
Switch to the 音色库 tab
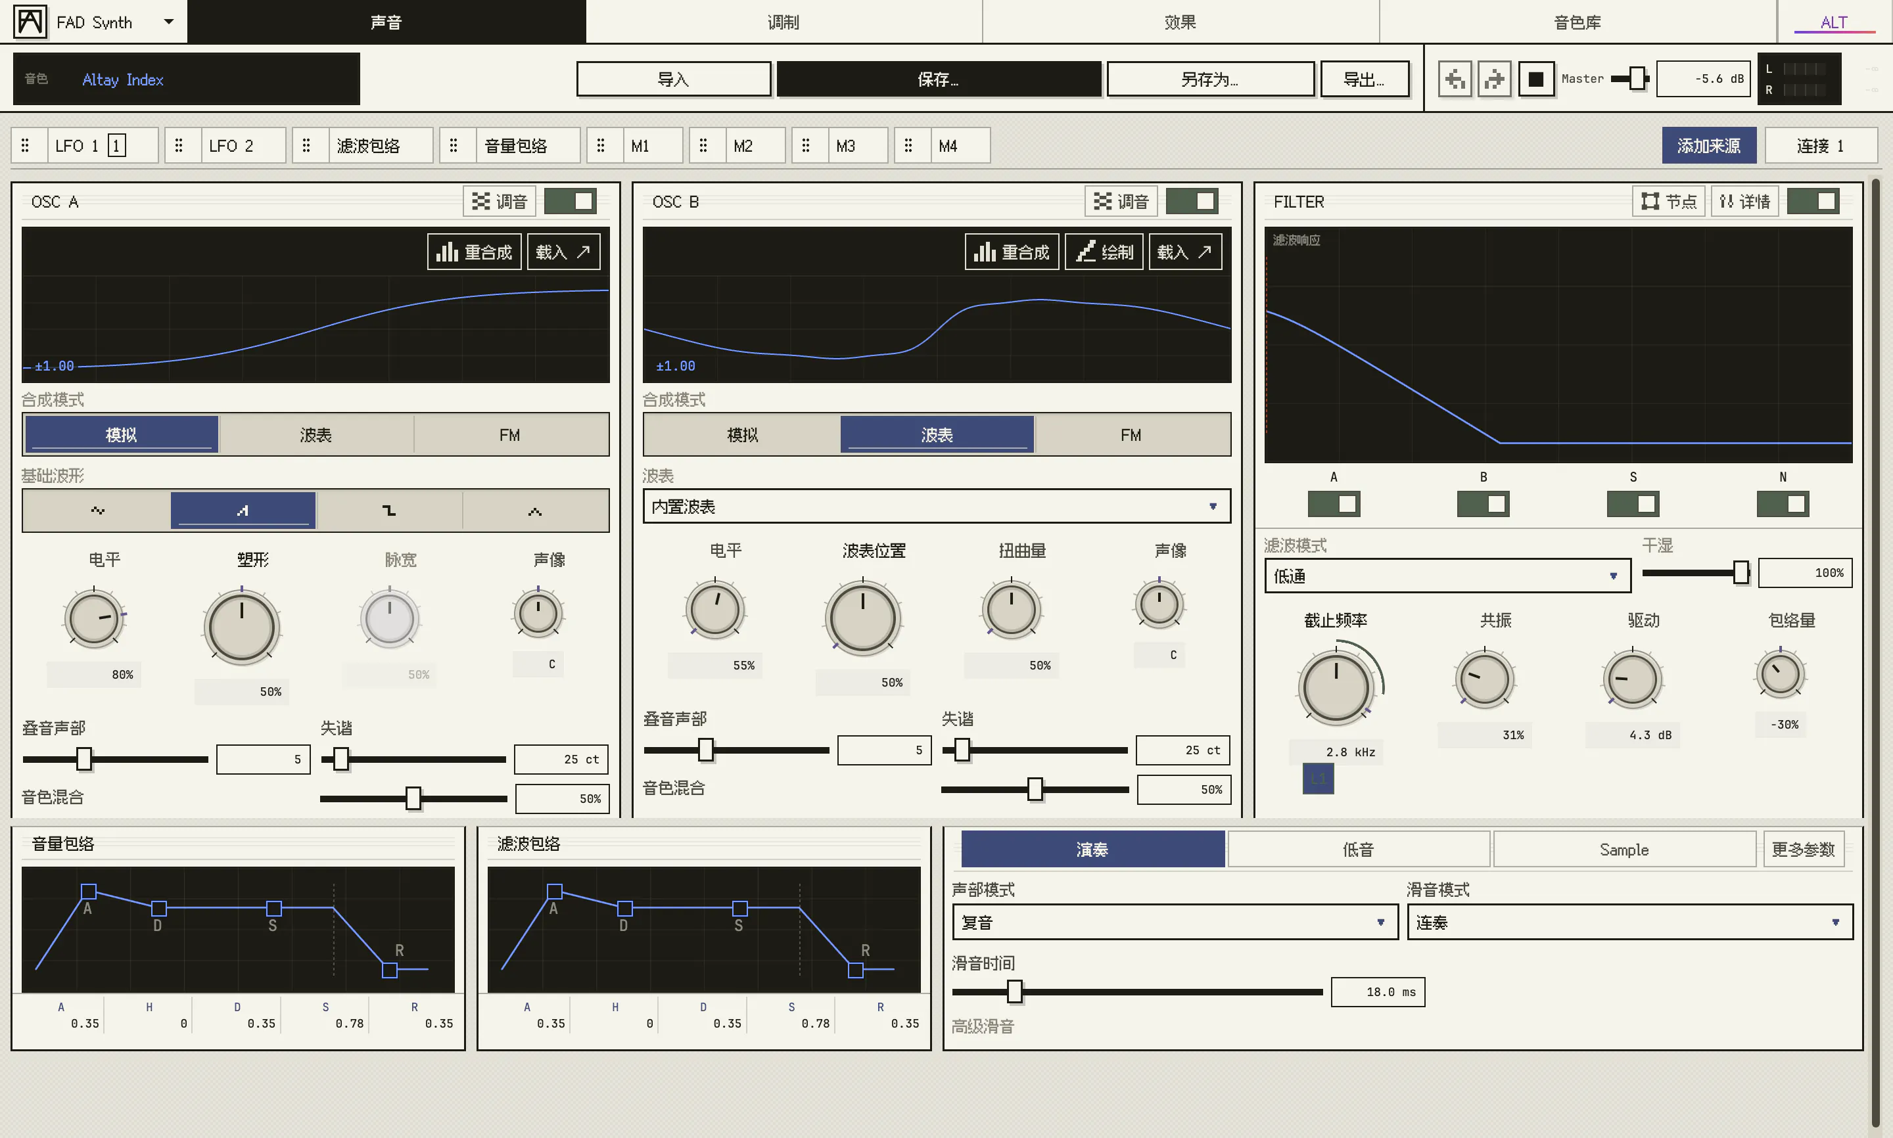pyautogui.click(x=1578, y=22)
